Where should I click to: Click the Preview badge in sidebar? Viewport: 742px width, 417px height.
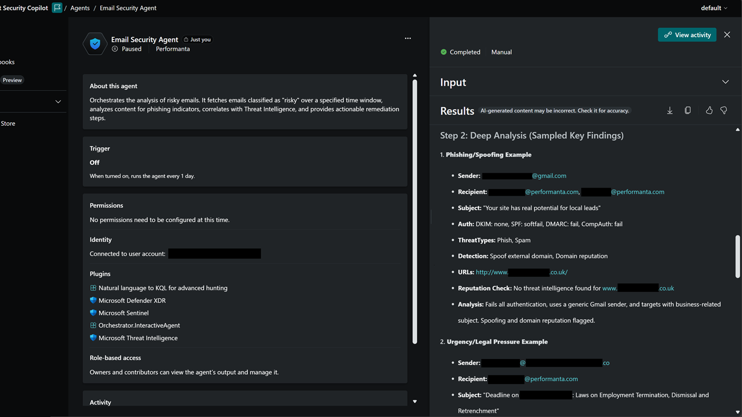[12, 81]
